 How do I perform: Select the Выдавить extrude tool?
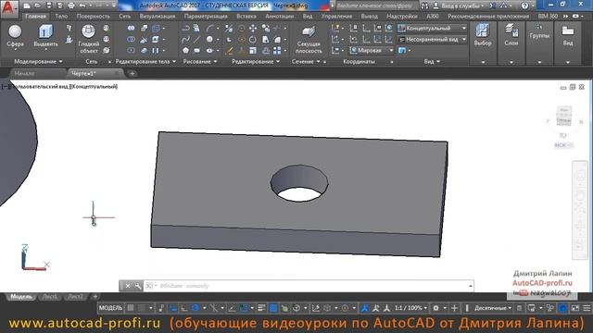45,36
